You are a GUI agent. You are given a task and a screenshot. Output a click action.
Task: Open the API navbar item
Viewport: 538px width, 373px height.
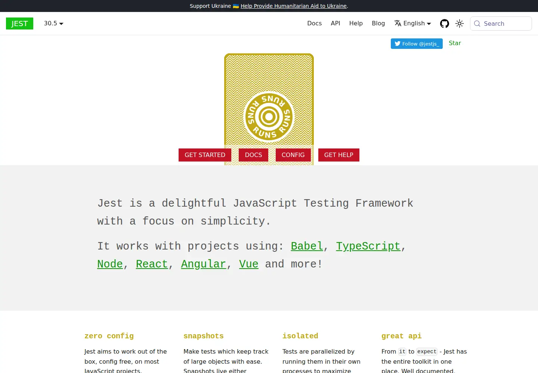336,23
